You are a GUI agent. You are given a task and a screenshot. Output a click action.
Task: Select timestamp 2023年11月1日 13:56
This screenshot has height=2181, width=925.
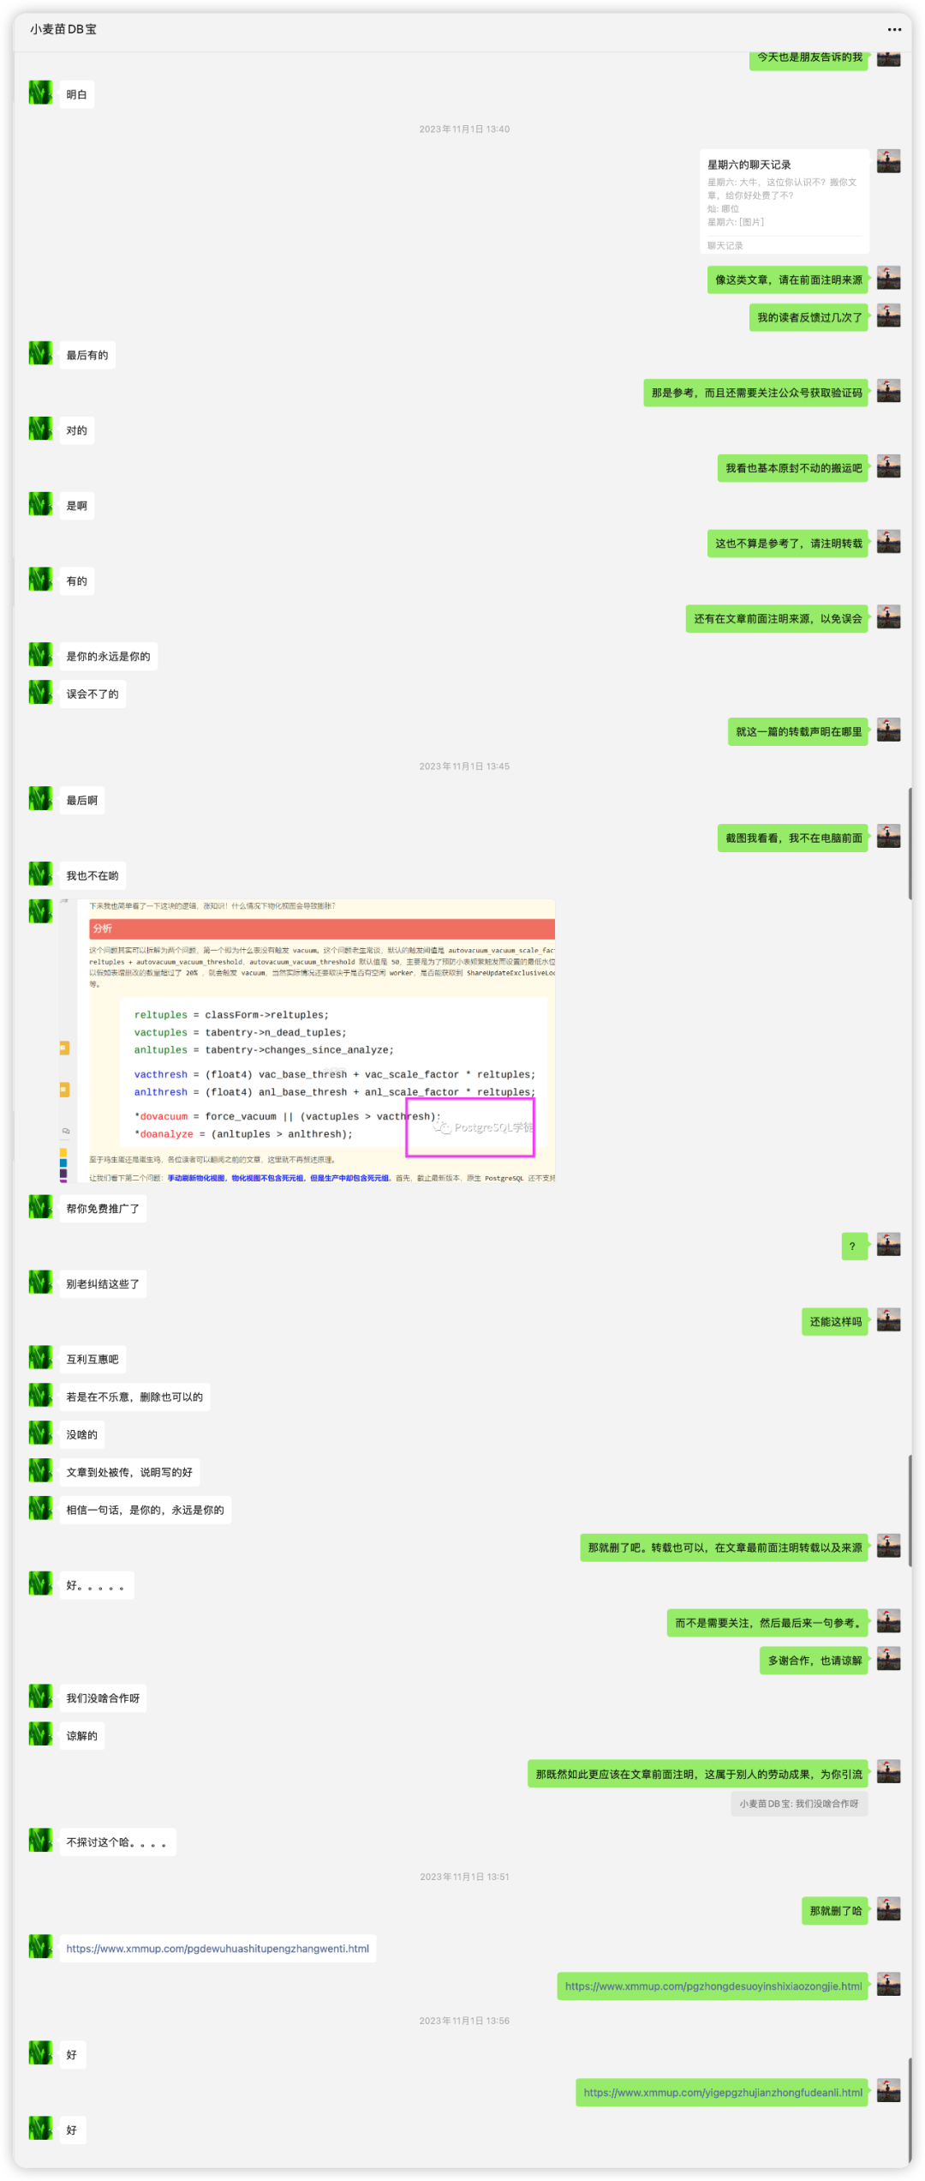[x=464, y=2021]
